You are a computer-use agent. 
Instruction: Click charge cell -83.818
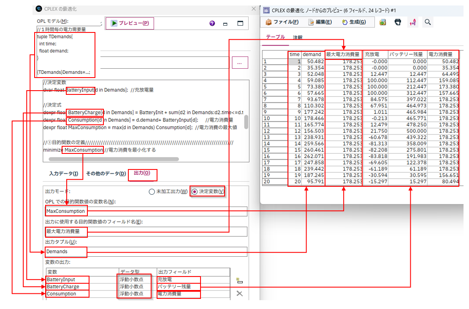click(x=375, y=156)
